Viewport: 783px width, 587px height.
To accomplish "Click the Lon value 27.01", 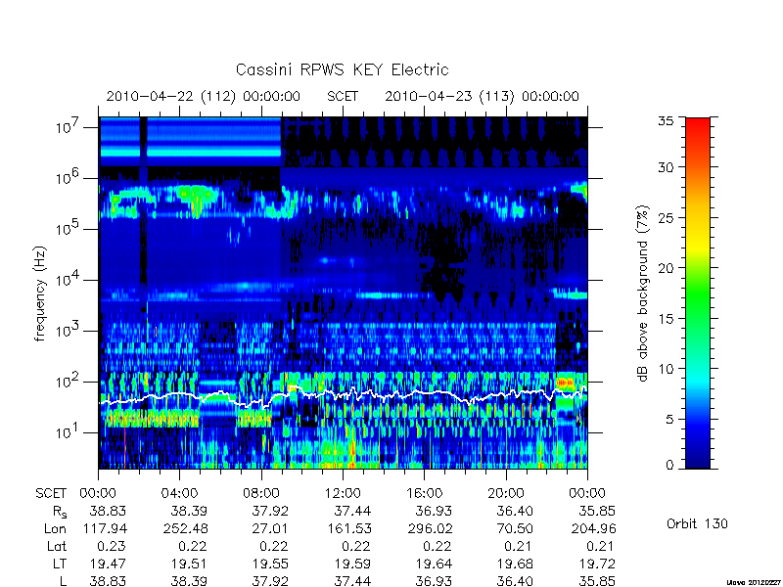I will click(271, 528).
